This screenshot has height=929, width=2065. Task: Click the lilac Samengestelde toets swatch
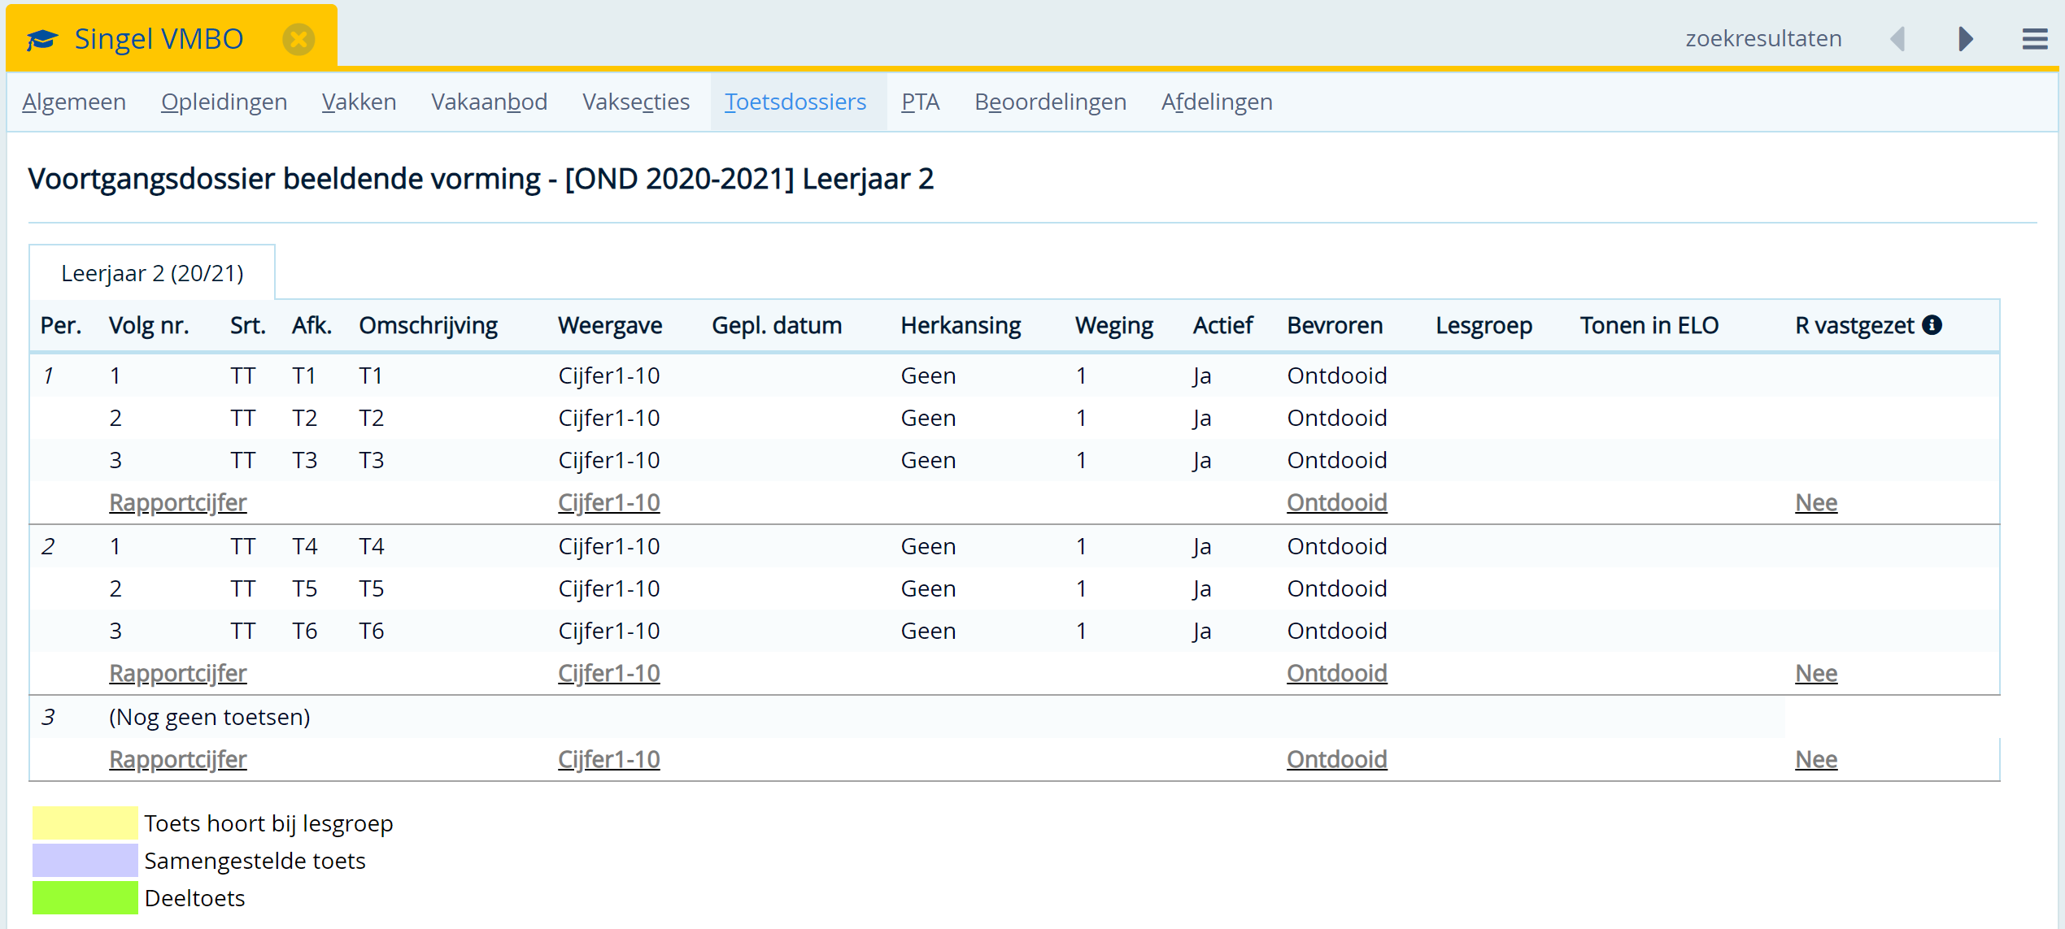tap(85, 860)
